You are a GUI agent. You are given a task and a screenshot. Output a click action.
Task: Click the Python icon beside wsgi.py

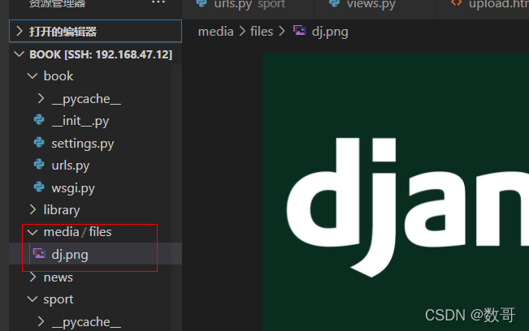(39, 187)
